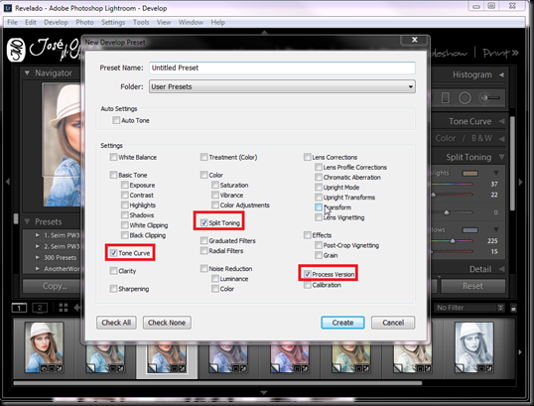The width and height of the screenshot is (534, 406).
Task: Open Folder User Presets dropdown
Action: click(282, 86)
